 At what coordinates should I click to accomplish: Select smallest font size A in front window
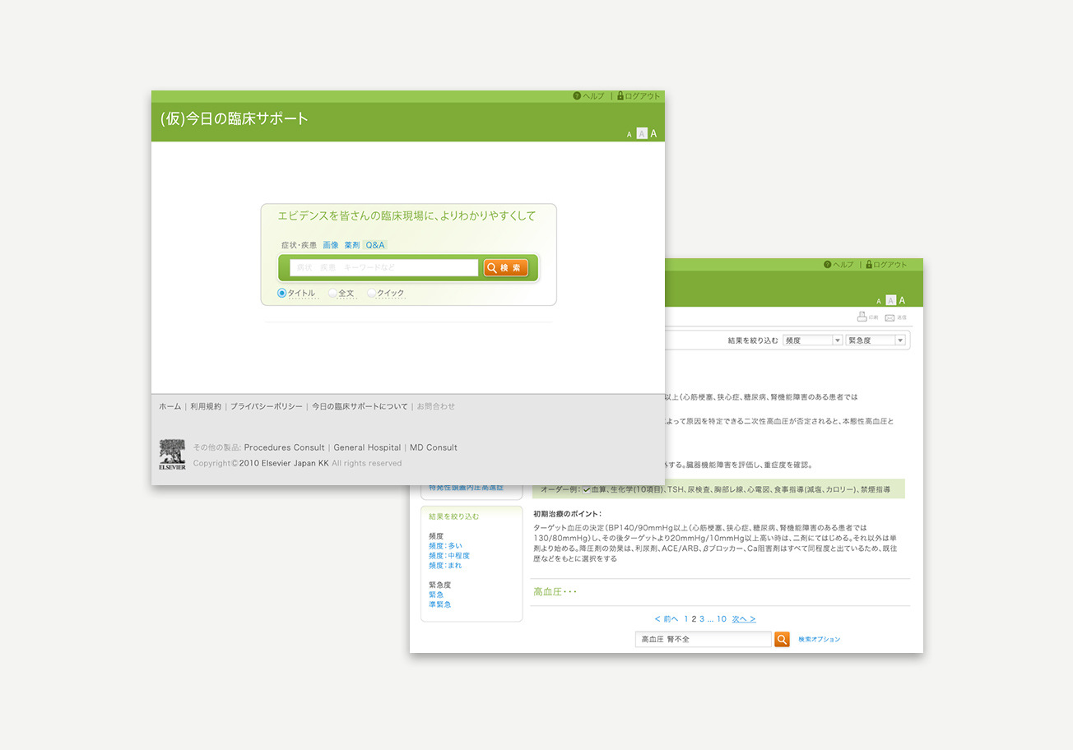click(x=629, y=135)
